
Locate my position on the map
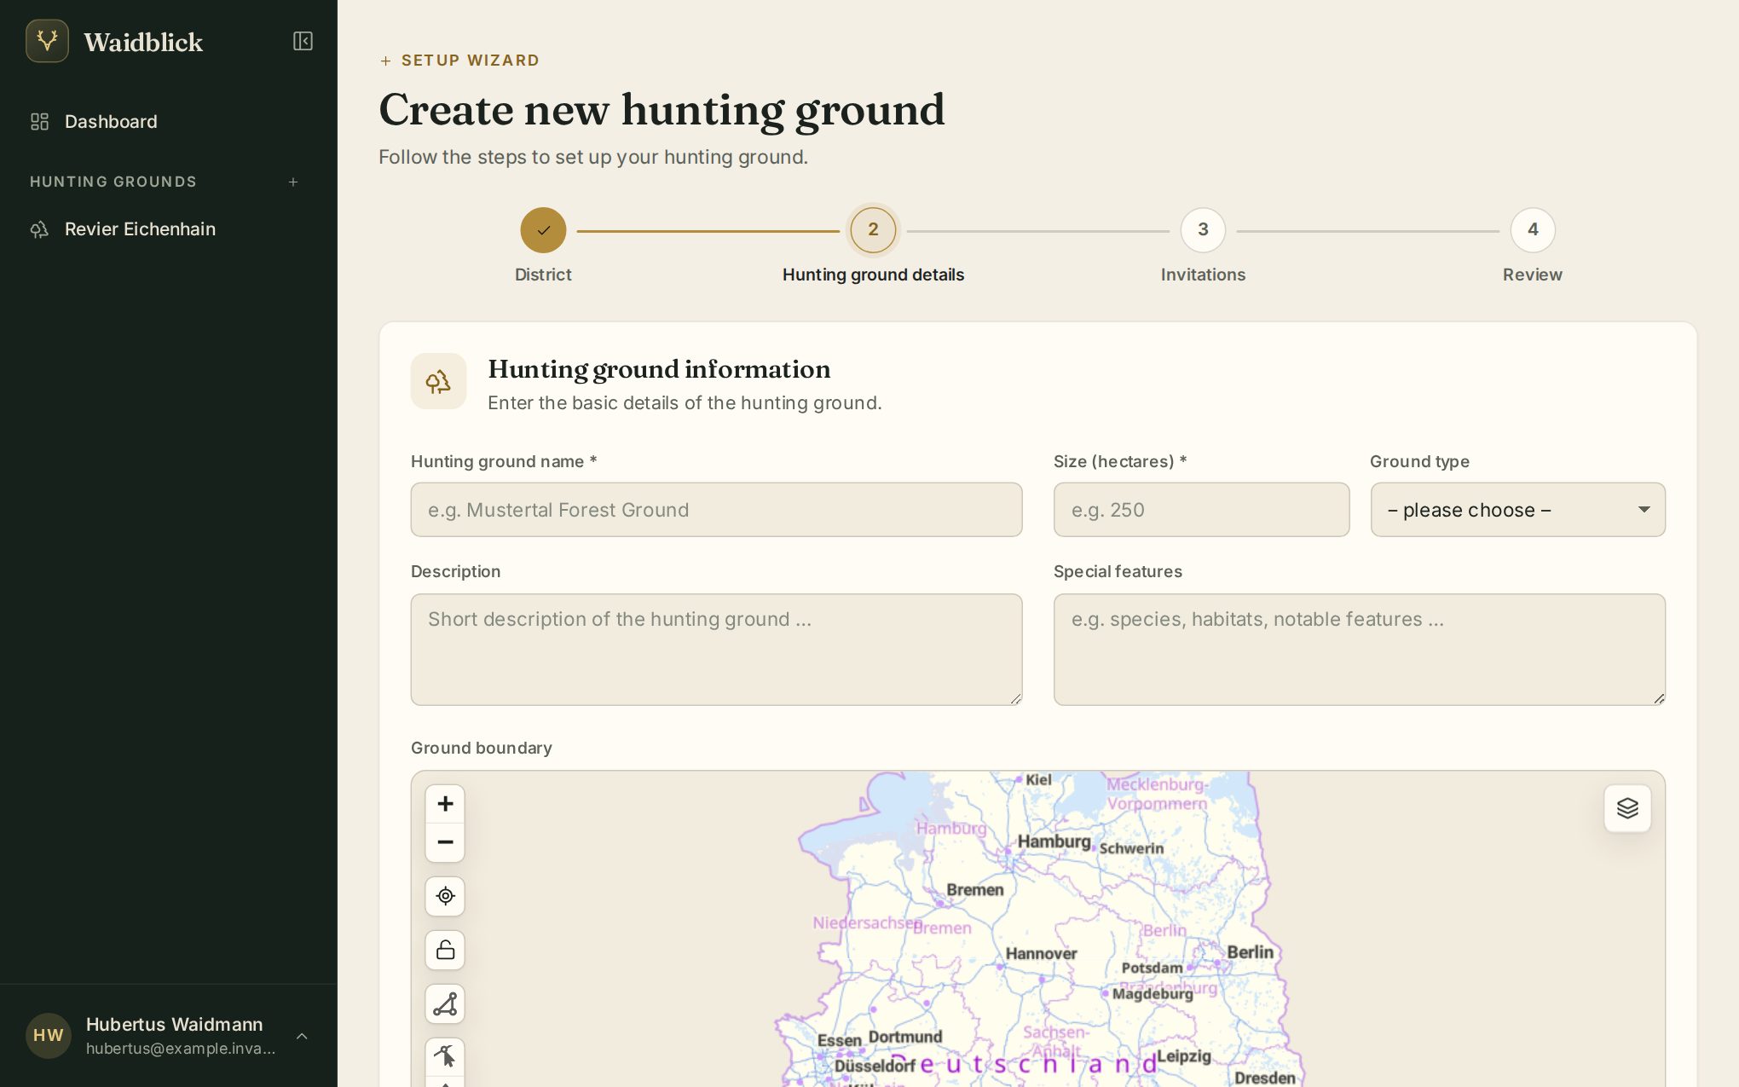tap(445, 896)
